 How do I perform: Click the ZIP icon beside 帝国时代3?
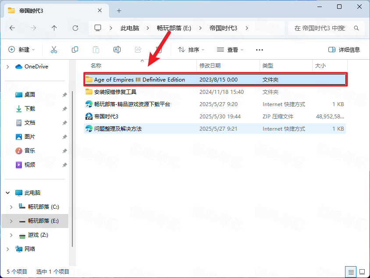click(x=89, y=116)
